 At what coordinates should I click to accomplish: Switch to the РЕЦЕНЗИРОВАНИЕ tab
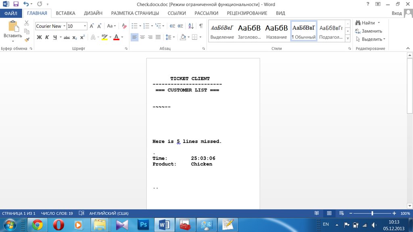click(x=247, y=13)
